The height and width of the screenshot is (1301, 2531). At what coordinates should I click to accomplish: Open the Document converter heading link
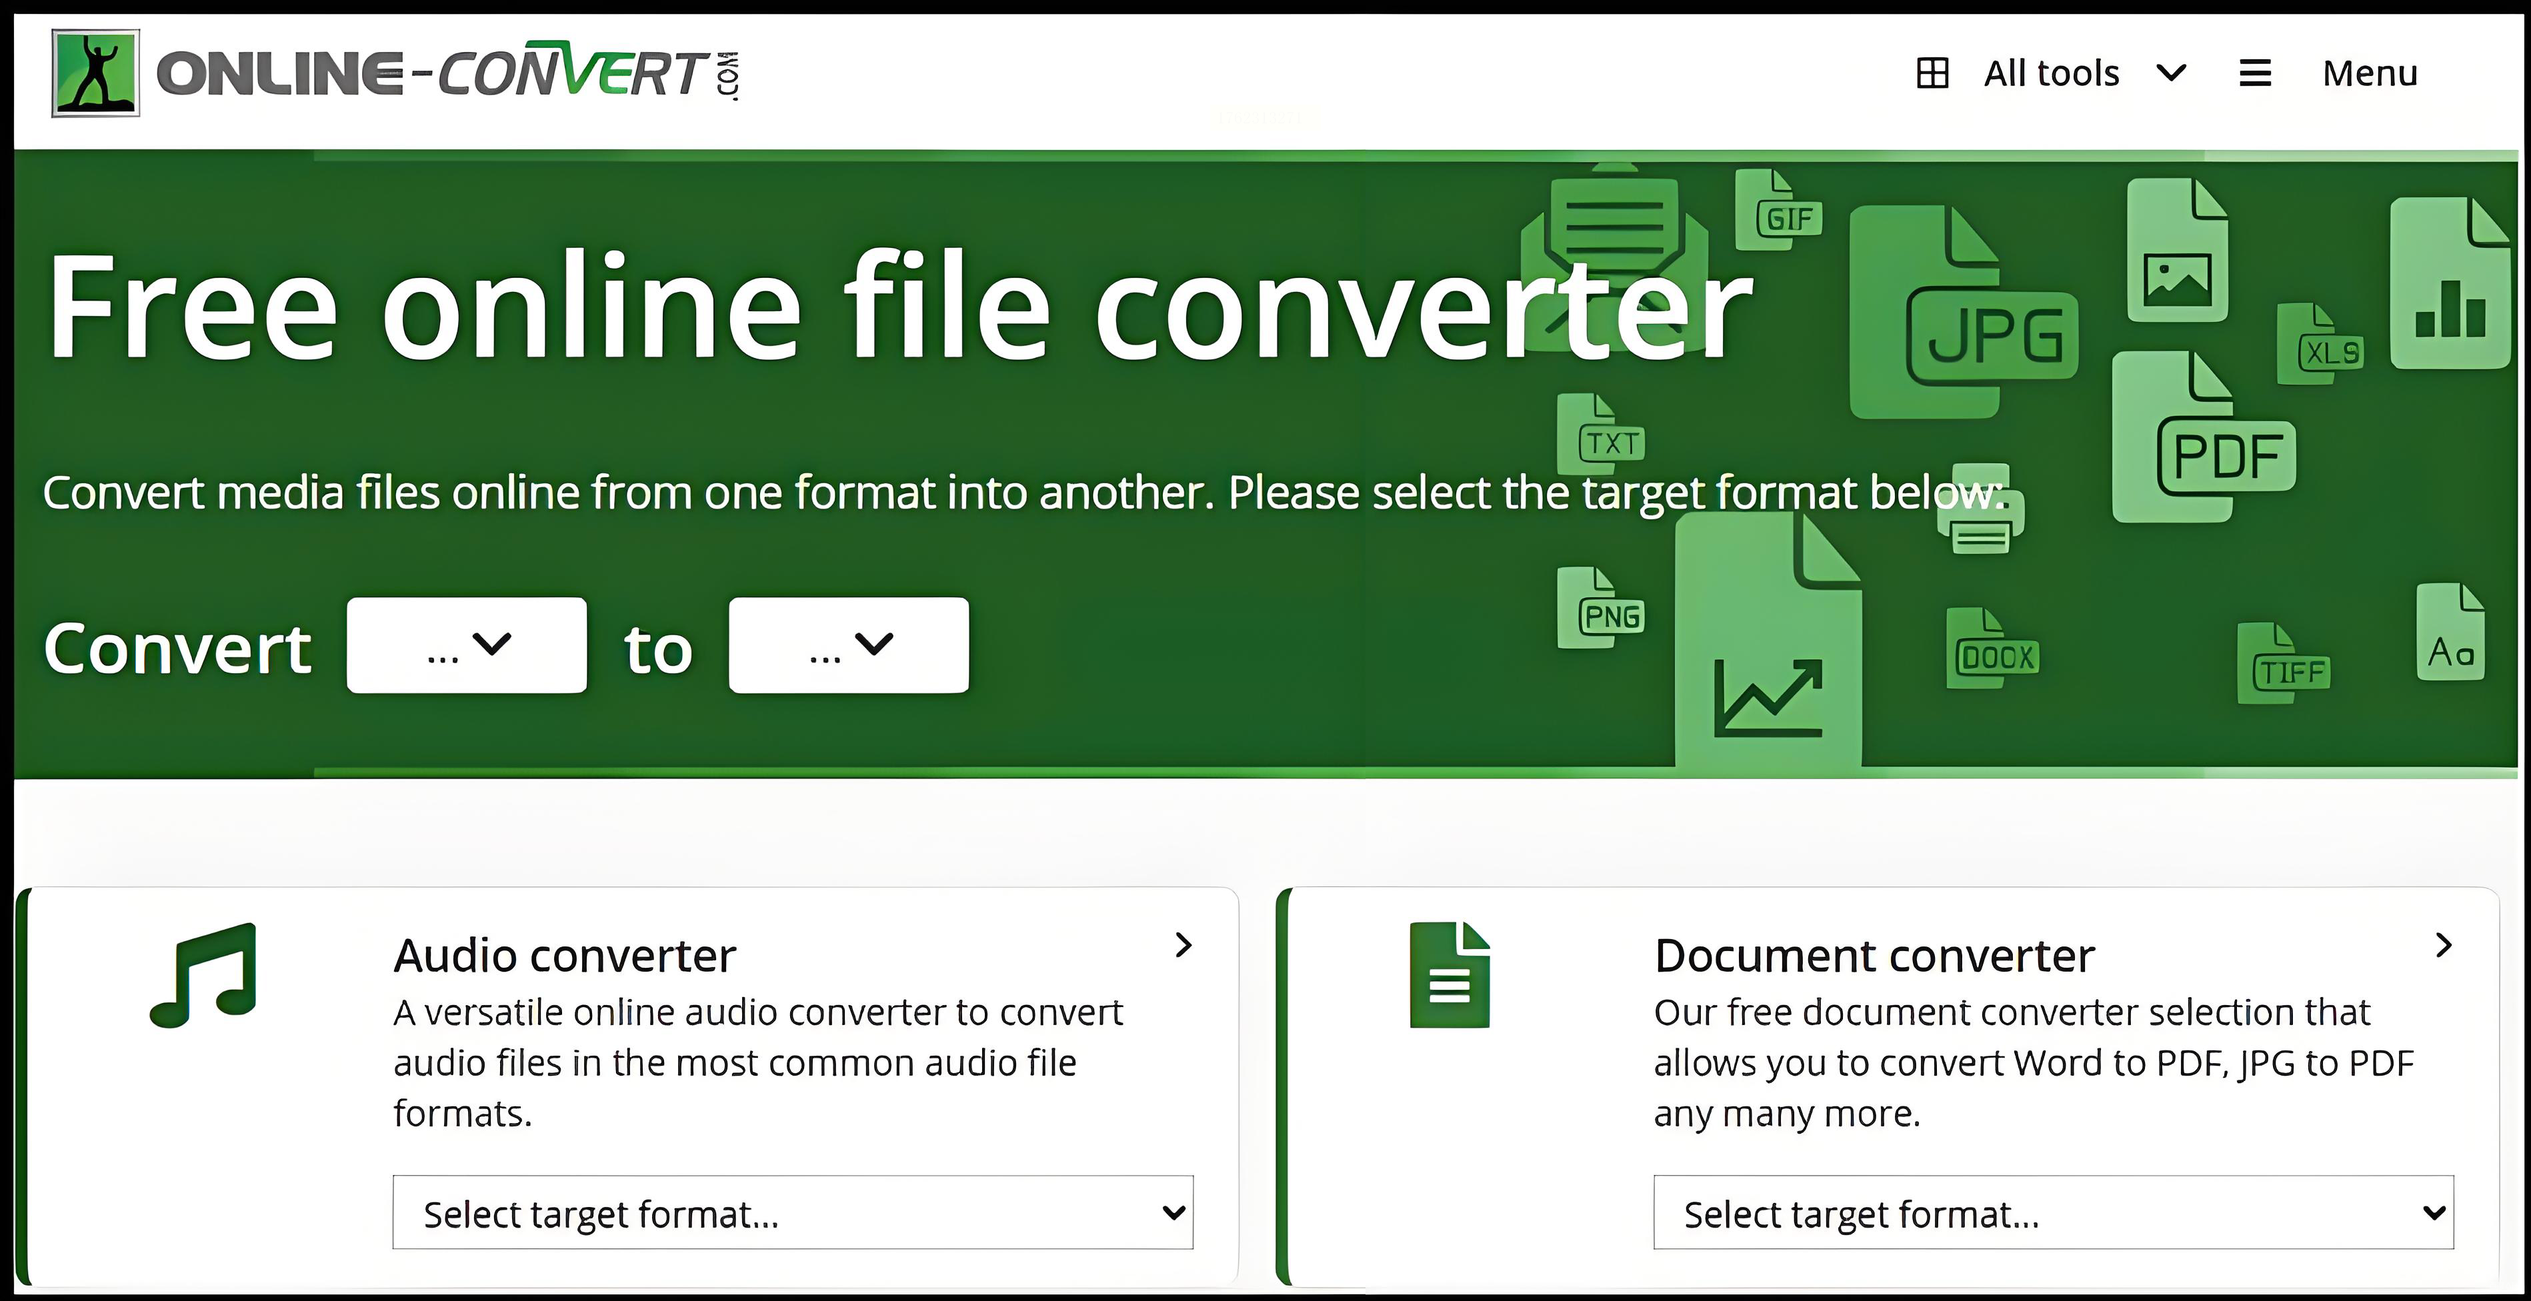pos(1874,955)
